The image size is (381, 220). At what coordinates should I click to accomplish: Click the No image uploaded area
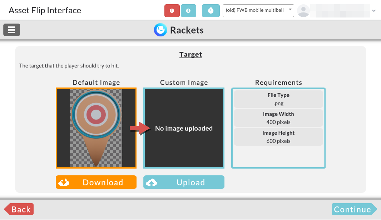tap(184, 128)
